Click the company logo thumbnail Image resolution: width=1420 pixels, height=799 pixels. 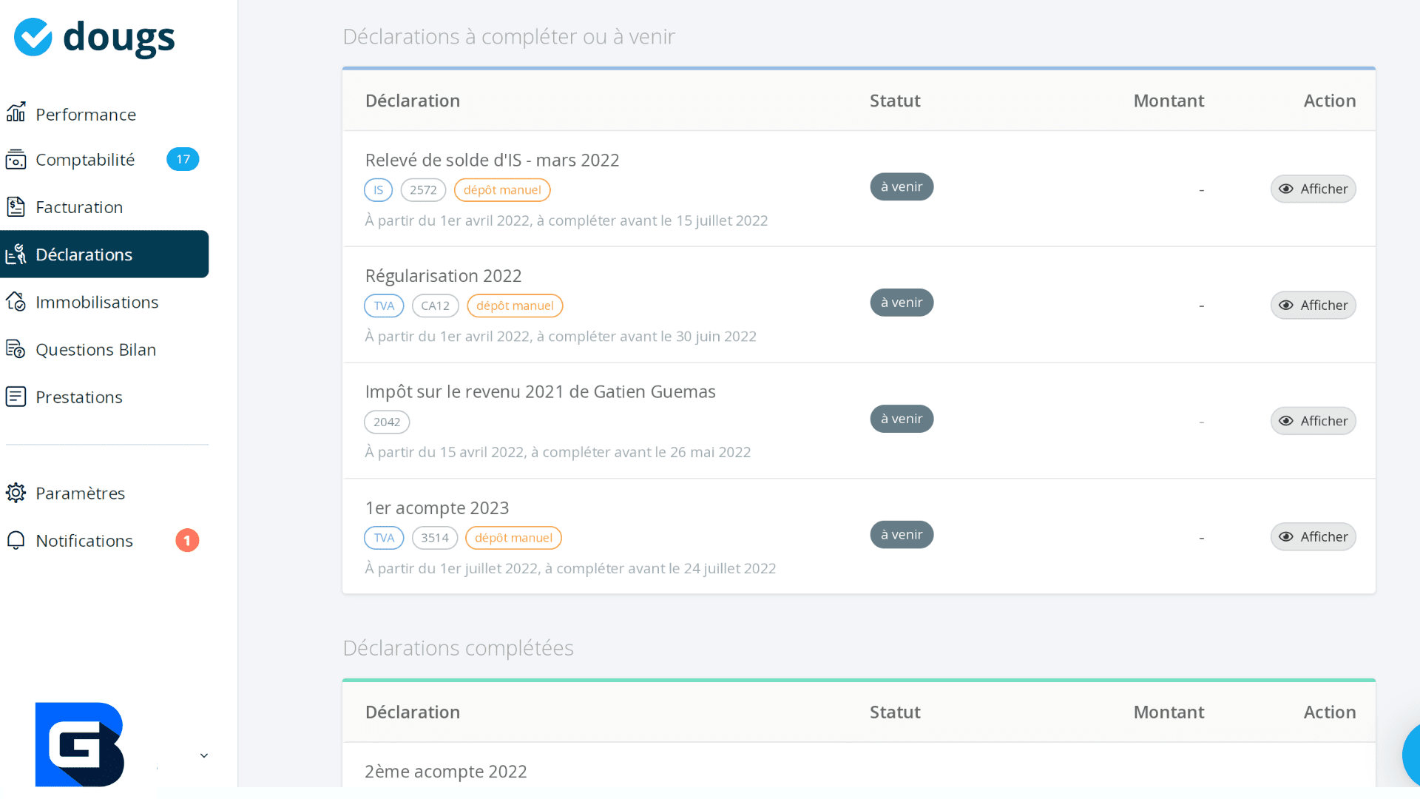(x=80, y=744)
